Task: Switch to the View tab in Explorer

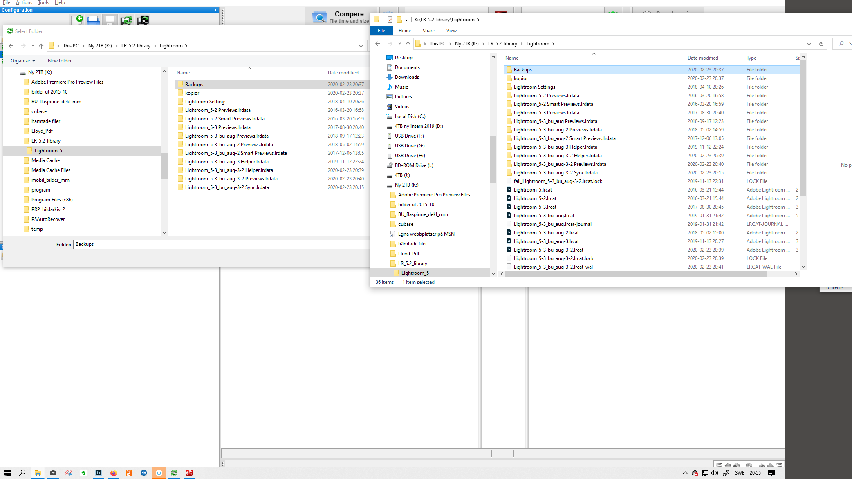Action: [x=451, y=31]
